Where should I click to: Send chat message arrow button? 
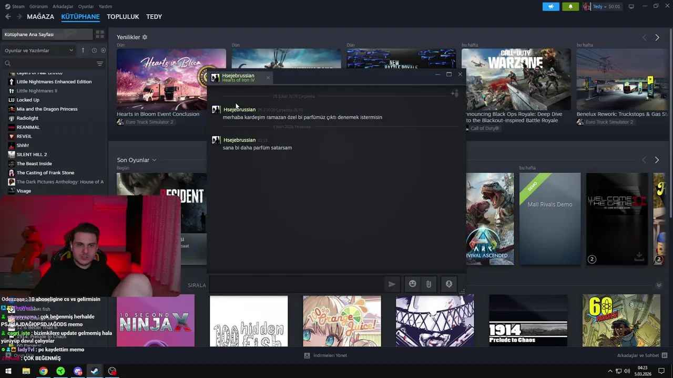[x=392, y=284]
